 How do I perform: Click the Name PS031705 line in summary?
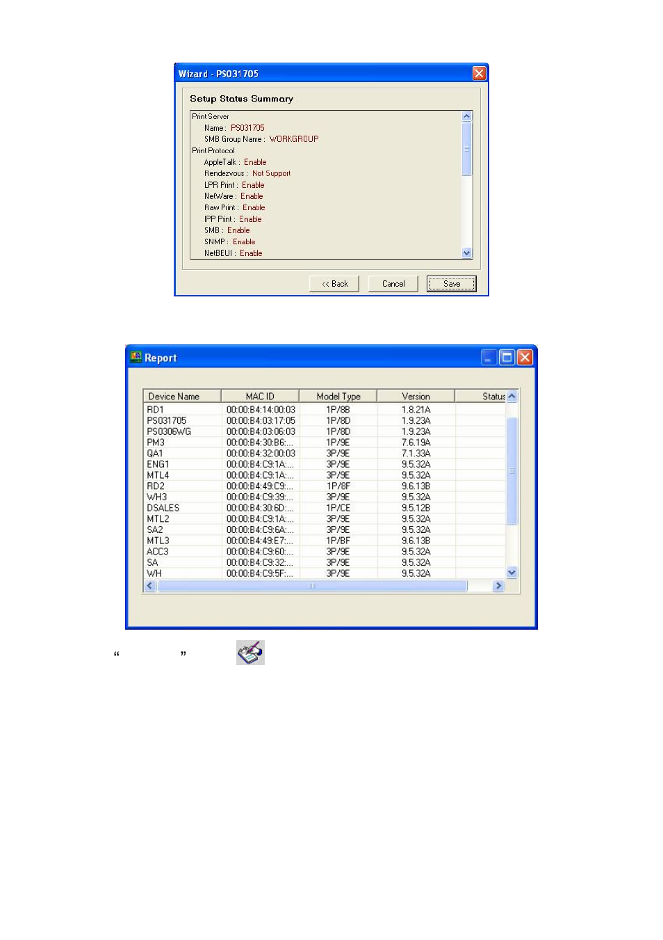tap(234, 128)
